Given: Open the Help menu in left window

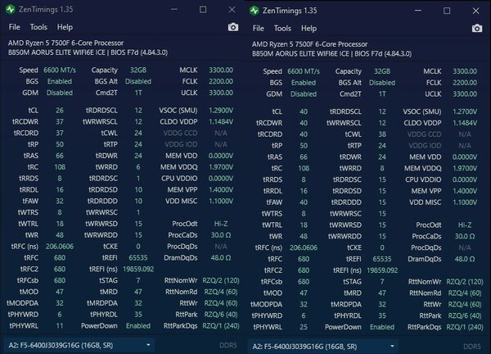Looking at the screenshot, I should [x=65, y=27].
